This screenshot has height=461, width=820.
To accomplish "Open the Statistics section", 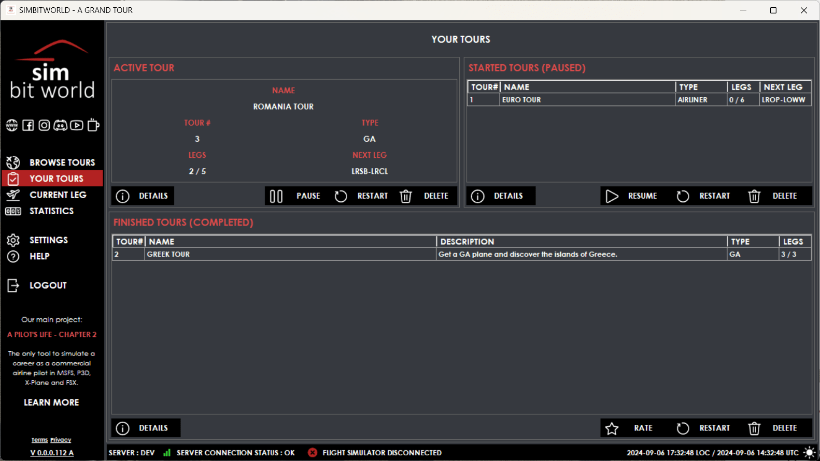I will (x=51, y=211).
